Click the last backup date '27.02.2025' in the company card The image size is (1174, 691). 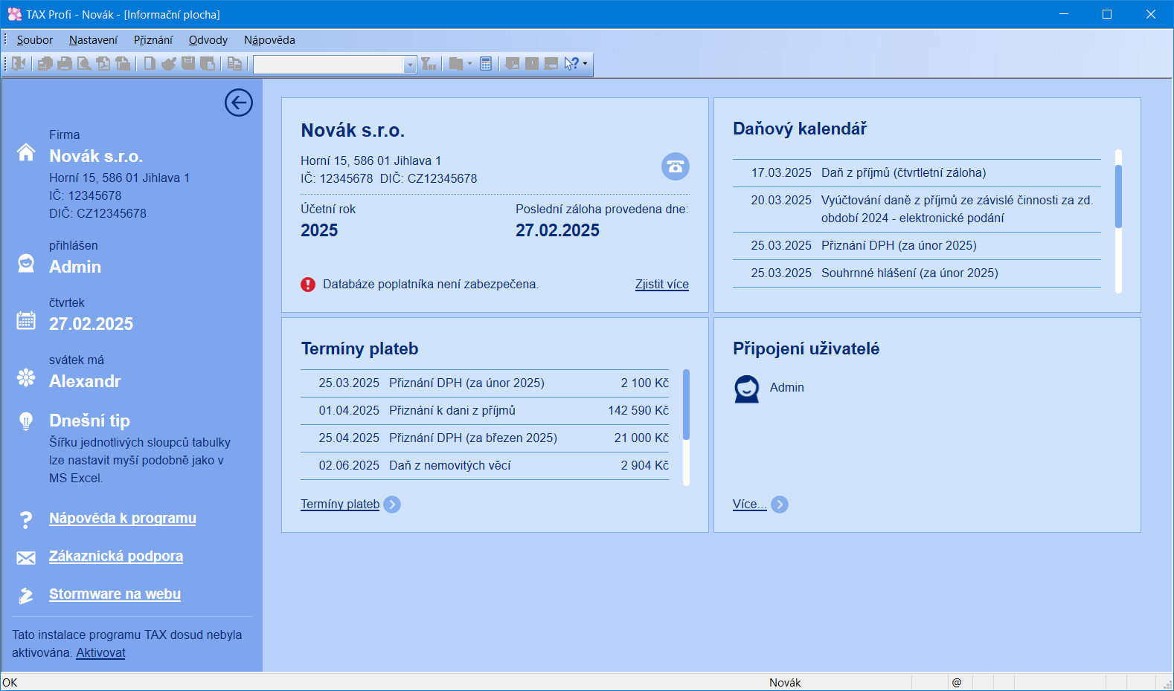pyautogui.click(x=557, y=231)
